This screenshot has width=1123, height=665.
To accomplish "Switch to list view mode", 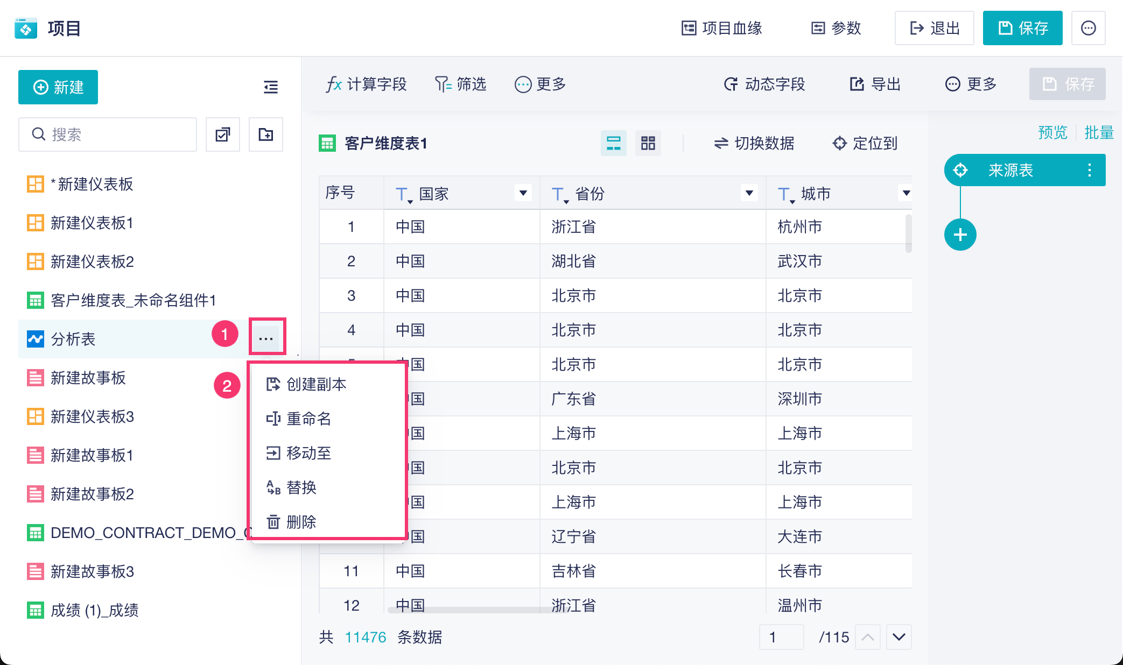I will tap(613, 143).
